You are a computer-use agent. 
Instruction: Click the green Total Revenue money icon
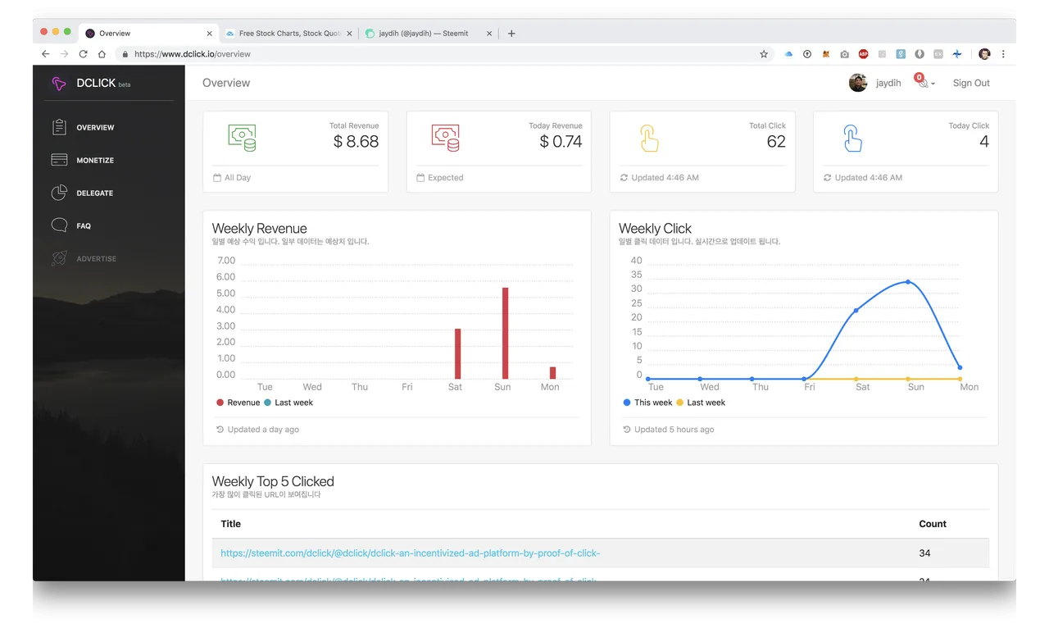(x=243, y=138)
